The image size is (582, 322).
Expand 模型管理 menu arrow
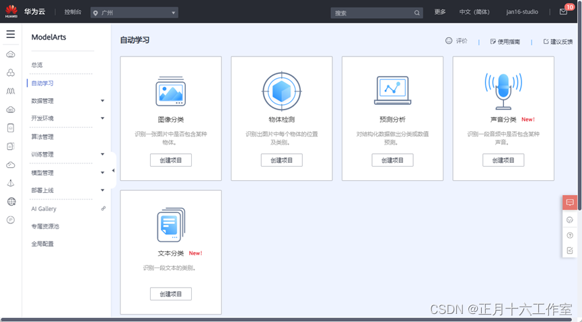(102, 173)
